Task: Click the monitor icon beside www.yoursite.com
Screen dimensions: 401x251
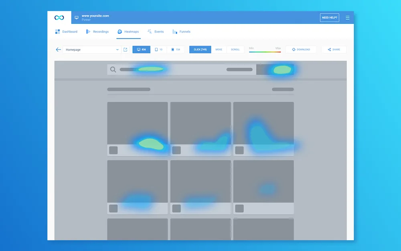Action: [x=77, y=17]
